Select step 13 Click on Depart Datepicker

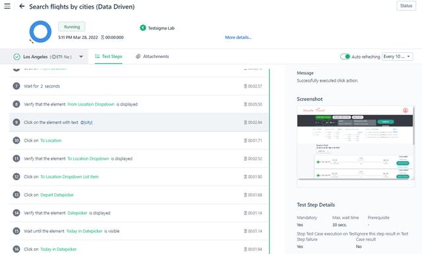click(x=139, y=195)
